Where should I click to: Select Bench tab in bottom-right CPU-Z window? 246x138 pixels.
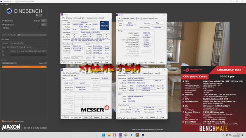pos(151,73)
